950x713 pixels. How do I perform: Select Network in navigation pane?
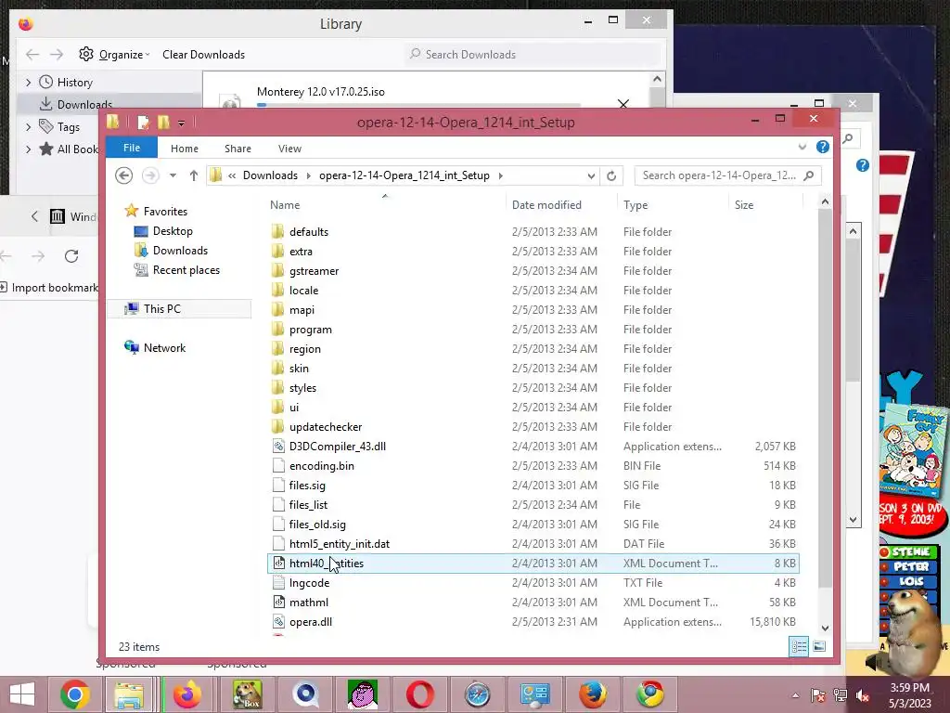164,348
